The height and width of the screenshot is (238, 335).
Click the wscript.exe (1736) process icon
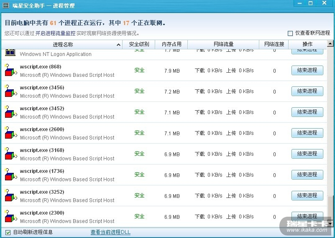(x=11, y=175)
